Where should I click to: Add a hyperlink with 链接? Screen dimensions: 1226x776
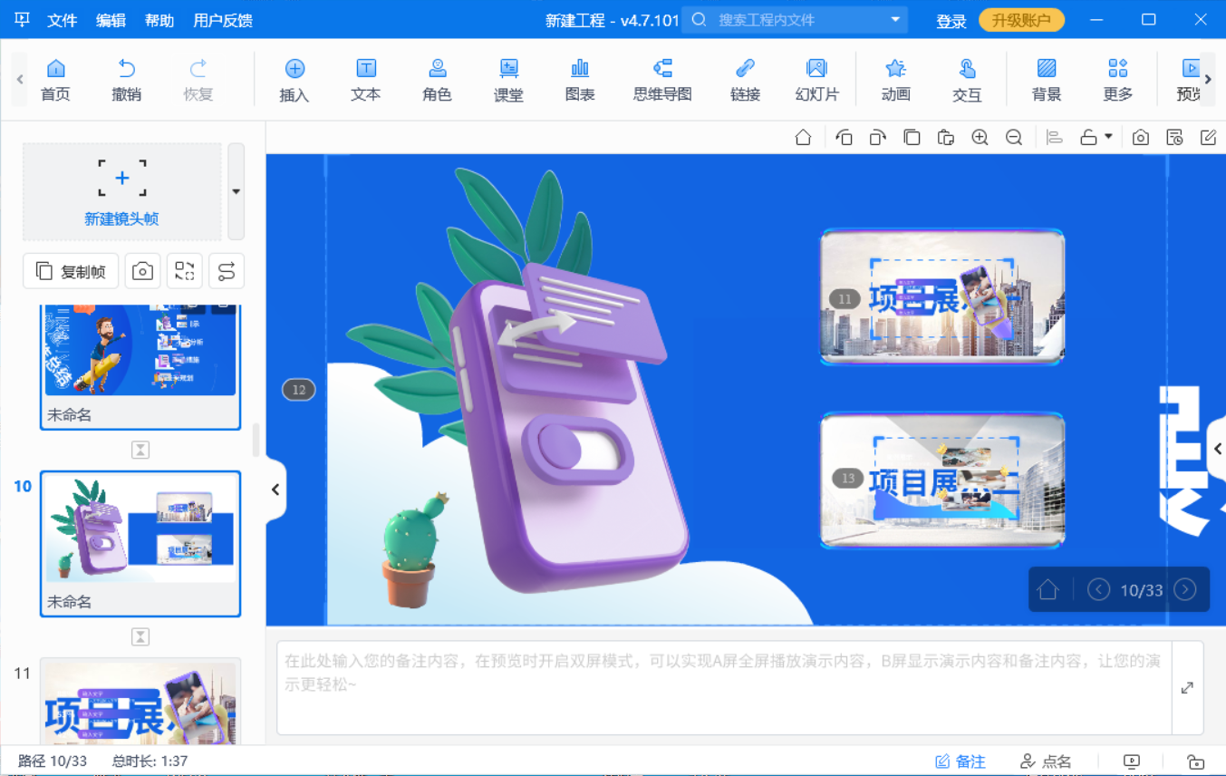(x=745, y=80)
